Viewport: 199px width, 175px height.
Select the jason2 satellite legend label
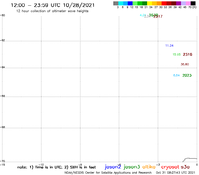(x=113, y=167)
